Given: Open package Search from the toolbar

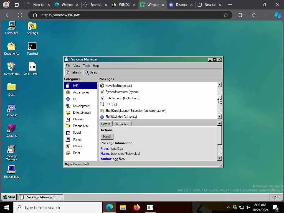Looking at the screenshot, I should 92,72.
